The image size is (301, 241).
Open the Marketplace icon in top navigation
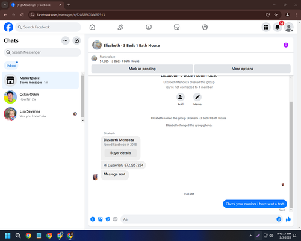pyautogui.click(x=176, y=27)
